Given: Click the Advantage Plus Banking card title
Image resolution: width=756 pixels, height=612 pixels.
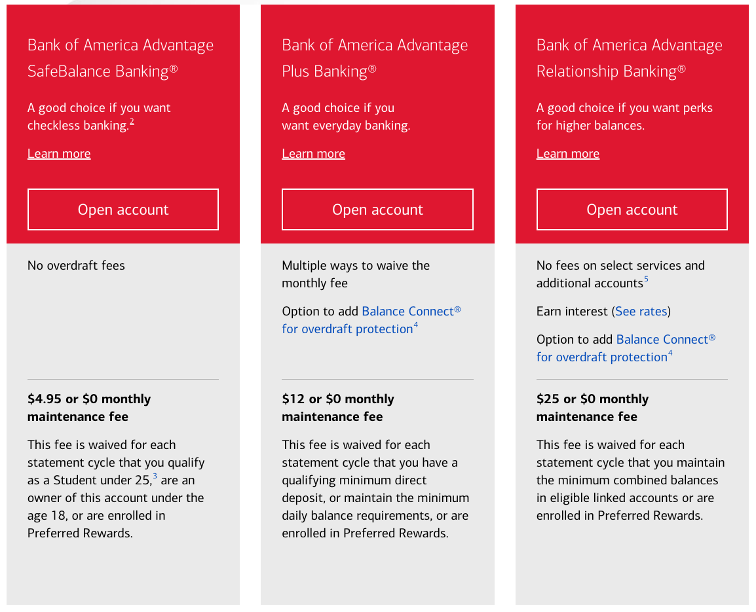Looking at the screenshot, I should coord(375,58).
